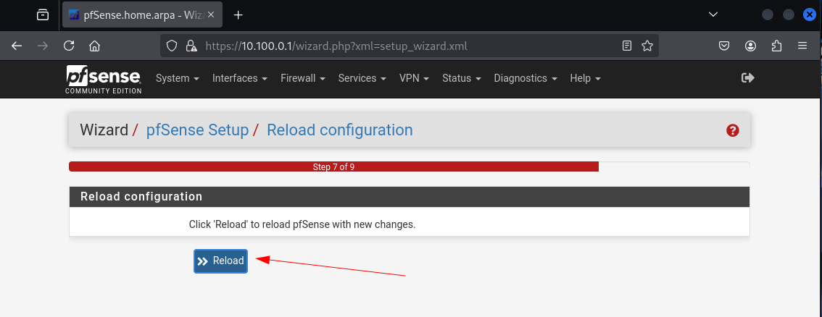Open the Firefox View icon left of tabs
Image resolution: width=822 pixels, height=317 pixels.
[43, 15]
